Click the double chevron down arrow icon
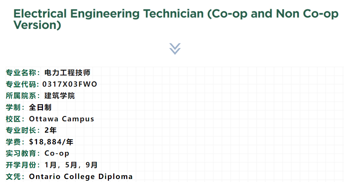 175,49
